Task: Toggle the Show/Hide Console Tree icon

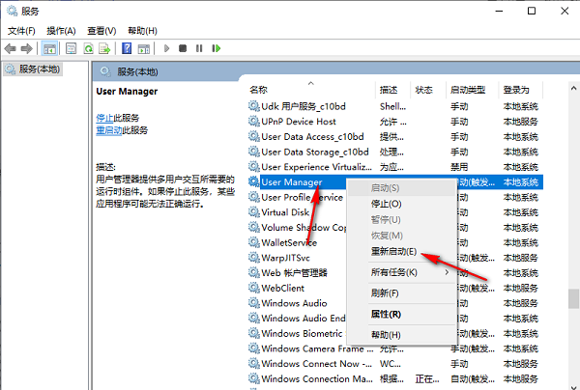Action: point(51,47)
